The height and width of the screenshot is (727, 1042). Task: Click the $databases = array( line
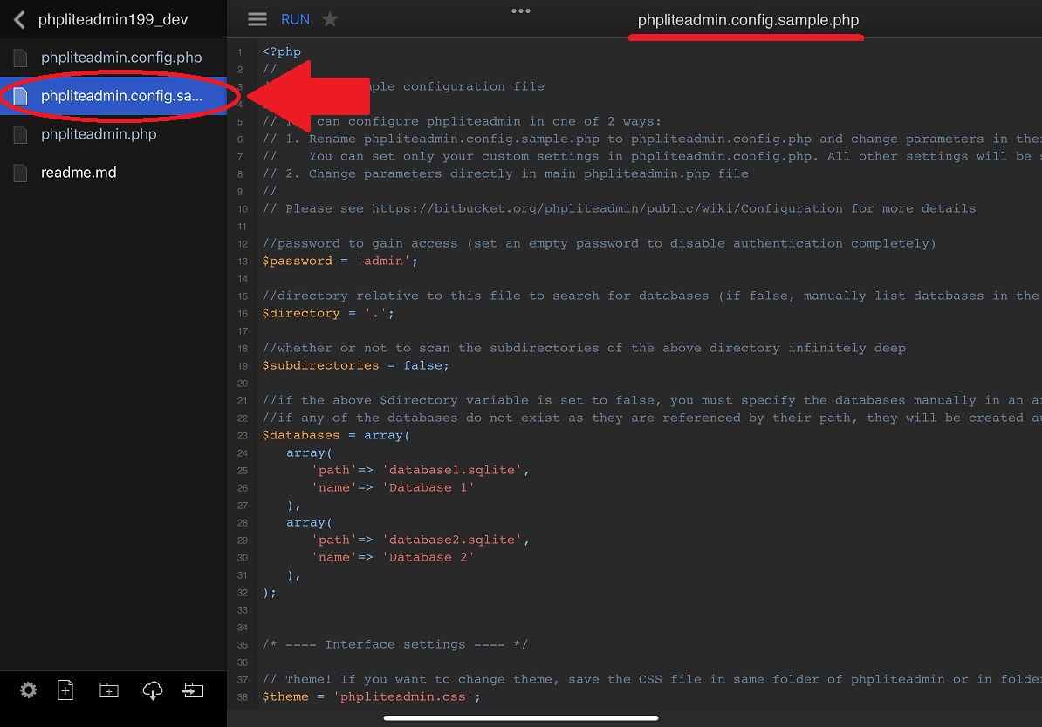[x=336, y=436]
